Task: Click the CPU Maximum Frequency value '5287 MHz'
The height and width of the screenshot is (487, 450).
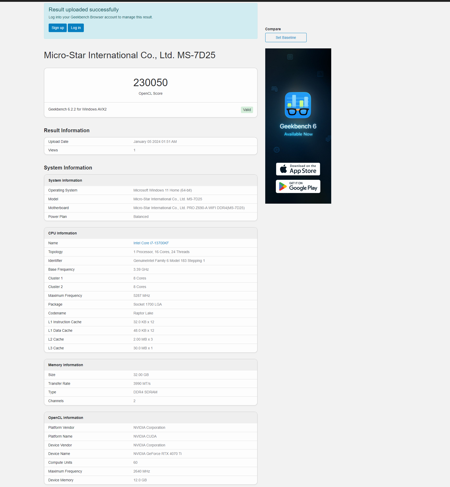Action: (142, 296)
